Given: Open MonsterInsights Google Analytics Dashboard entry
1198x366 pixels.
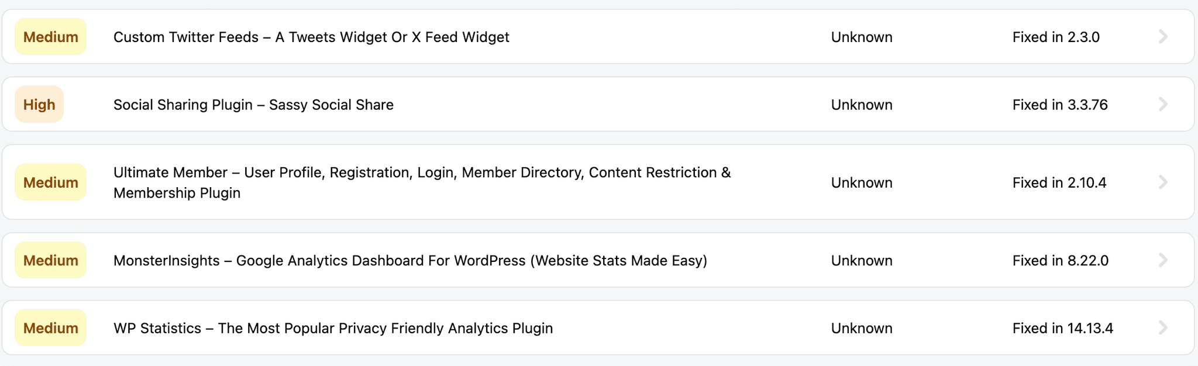Looking at the screenshot, I should 411,261.
